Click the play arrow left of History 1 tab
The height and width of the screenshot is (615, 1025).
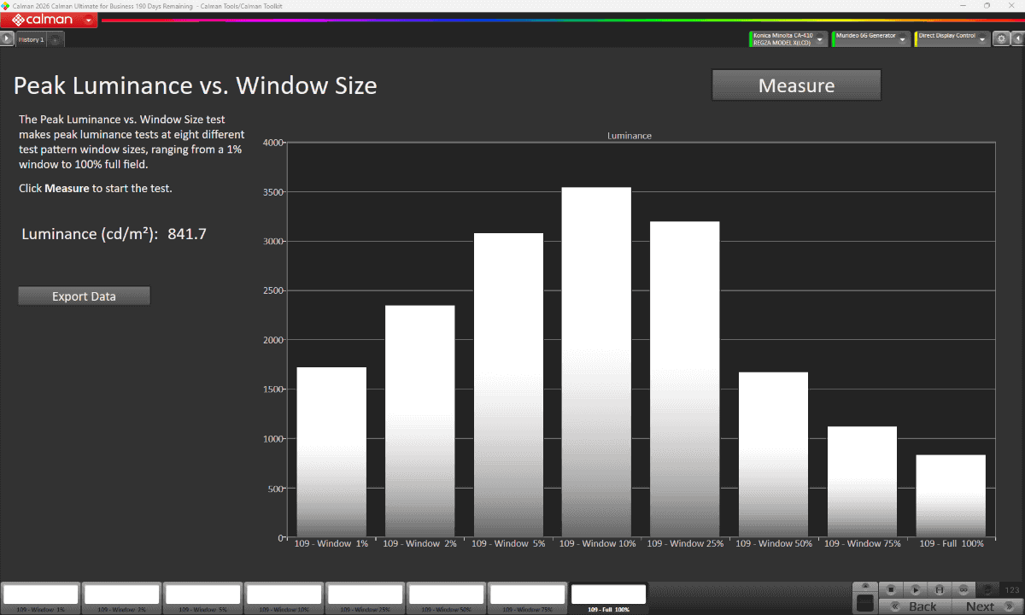point(8,39)
